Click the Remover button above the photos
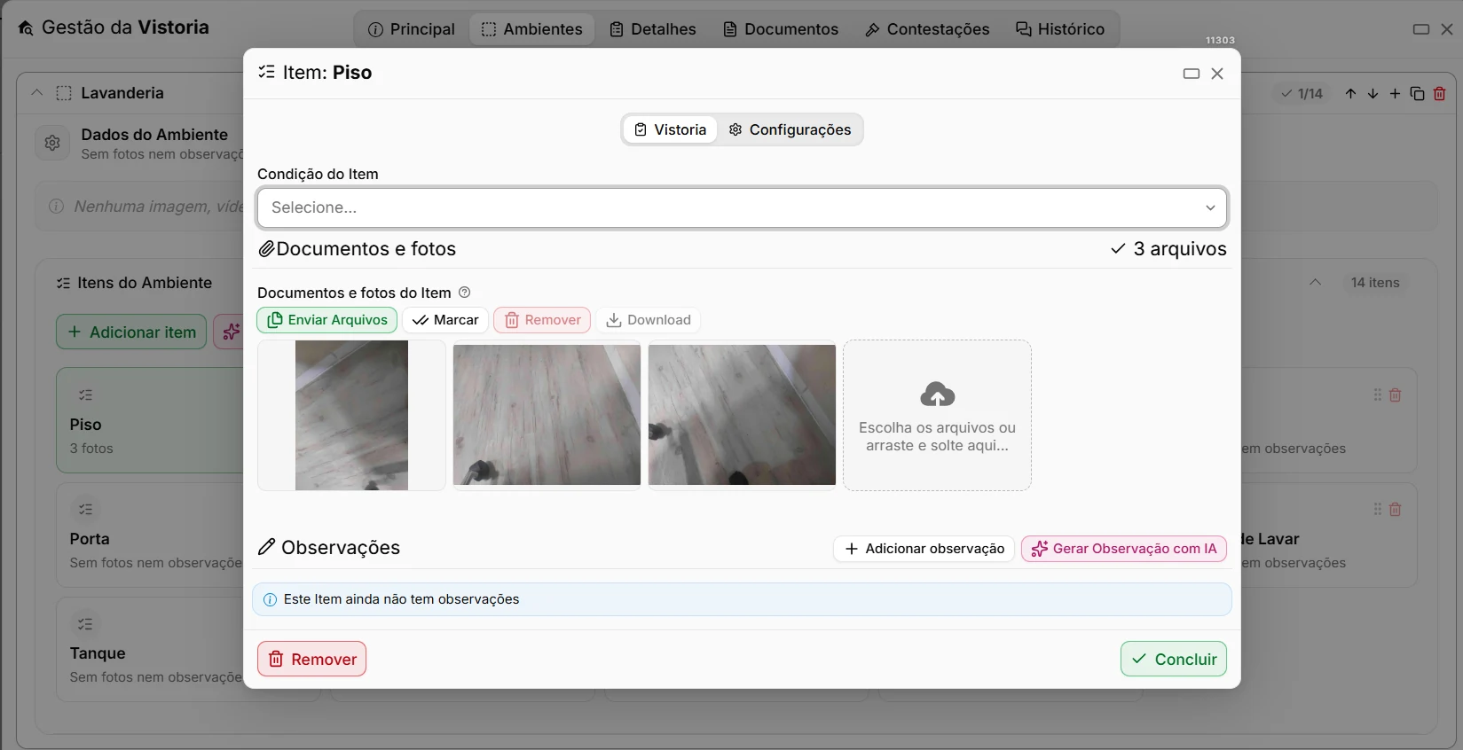This screenshot has width=1463, height=750. click(542, 320)
